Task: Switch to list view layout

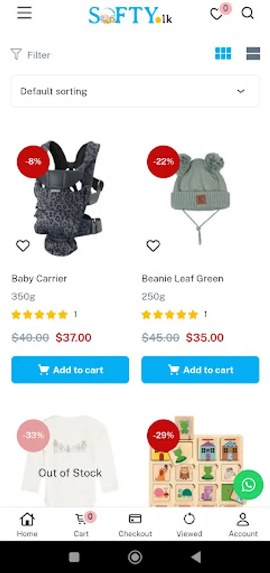Action: click(x=253, y=53)
